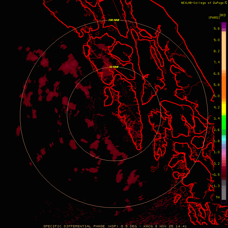Click the 4.2 value on color scale
This screenshot has height=228, width=228.
(217, 107)
